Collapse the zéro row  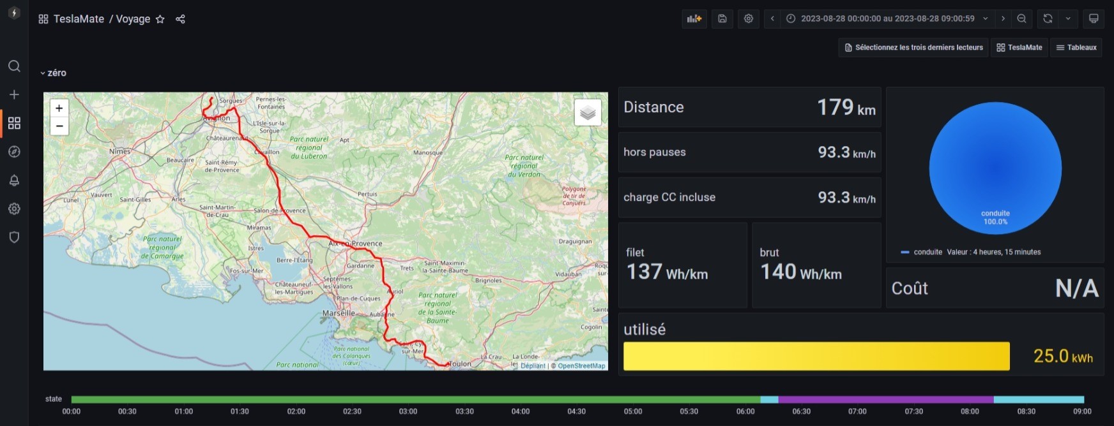(54, 73)
